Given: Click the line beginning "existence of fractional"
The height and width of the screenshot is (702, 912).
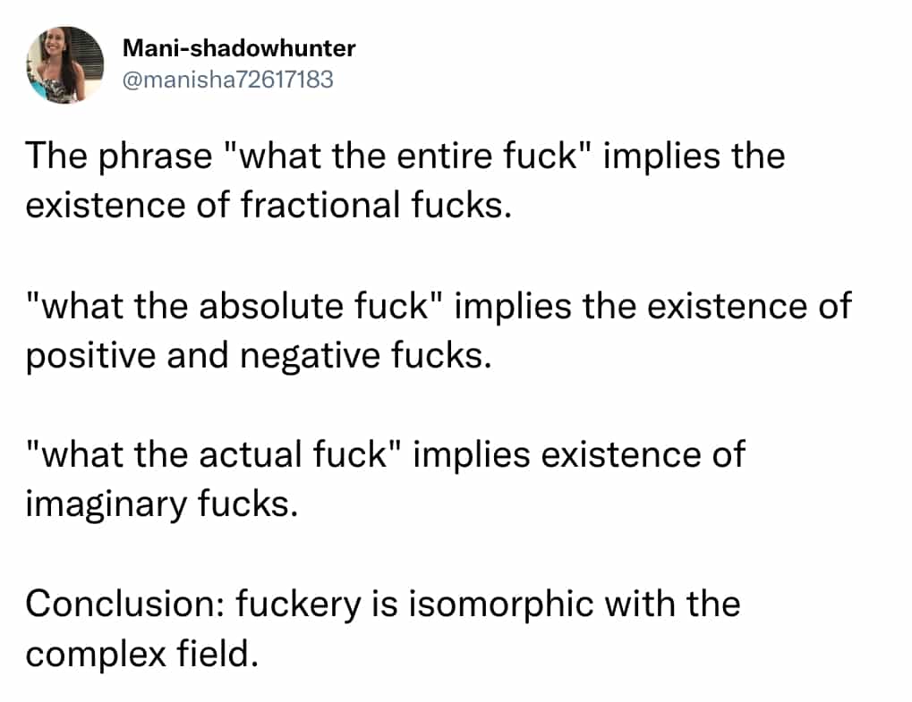Looking at the screenshot, I should [x=268, y=206].
